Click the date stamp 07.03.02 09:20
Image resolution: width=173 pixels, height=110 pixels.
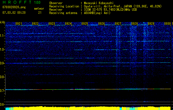(14, 13)
